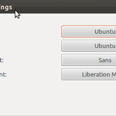Click the empty space between the 't:' label and the Sans button
116x116 pixels.
(x=32, y=60)
